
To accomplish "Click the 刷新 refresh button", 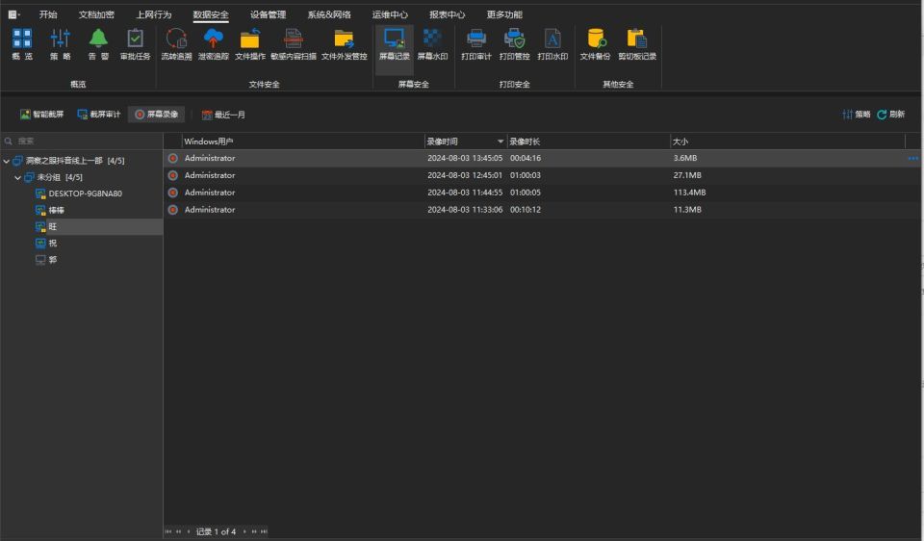I will pos(890,115).
